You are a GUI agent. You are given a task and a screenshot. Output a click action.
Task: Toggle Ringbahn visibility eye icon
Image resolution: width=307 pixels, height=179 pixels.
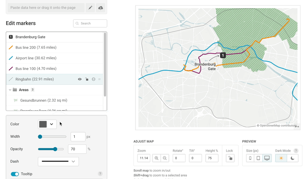80,79
